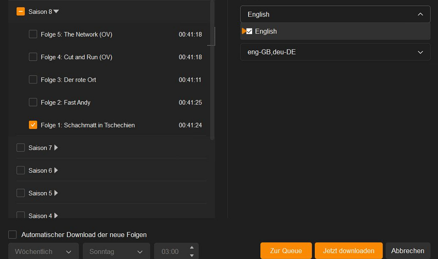438x259 pixels.
Task: Click the Zur Queue button
Action: pyautogui.click(x=286, y=251)
